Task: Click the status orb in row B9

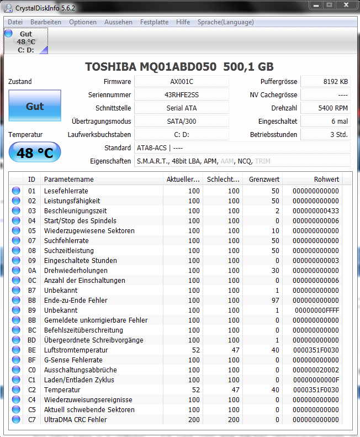Action: [x=16, y=310]
